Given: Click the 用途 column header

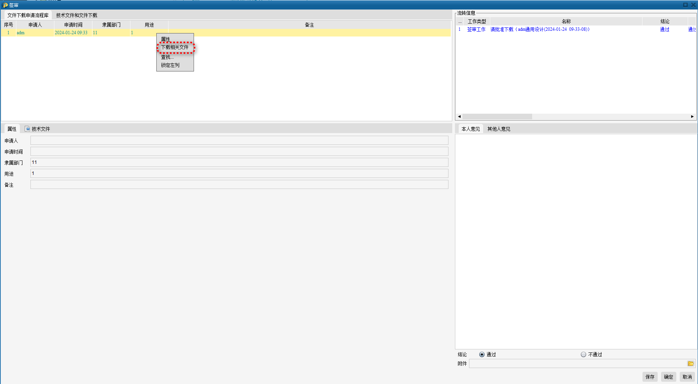Looking at the screenshot, I should 149,25.
